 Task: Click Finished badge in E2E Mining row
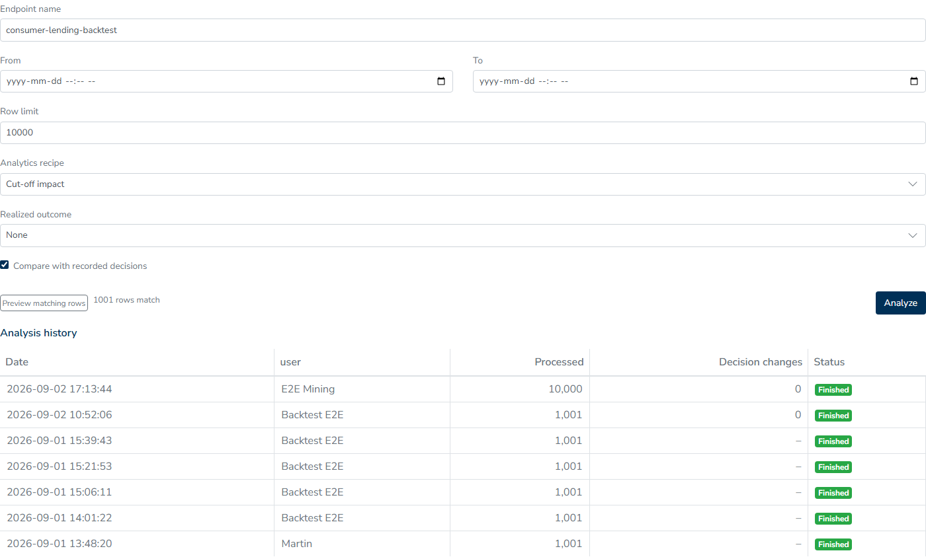pos(833,390)
